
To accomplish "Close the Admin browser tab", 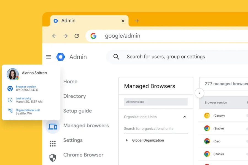I will (123, 21).
